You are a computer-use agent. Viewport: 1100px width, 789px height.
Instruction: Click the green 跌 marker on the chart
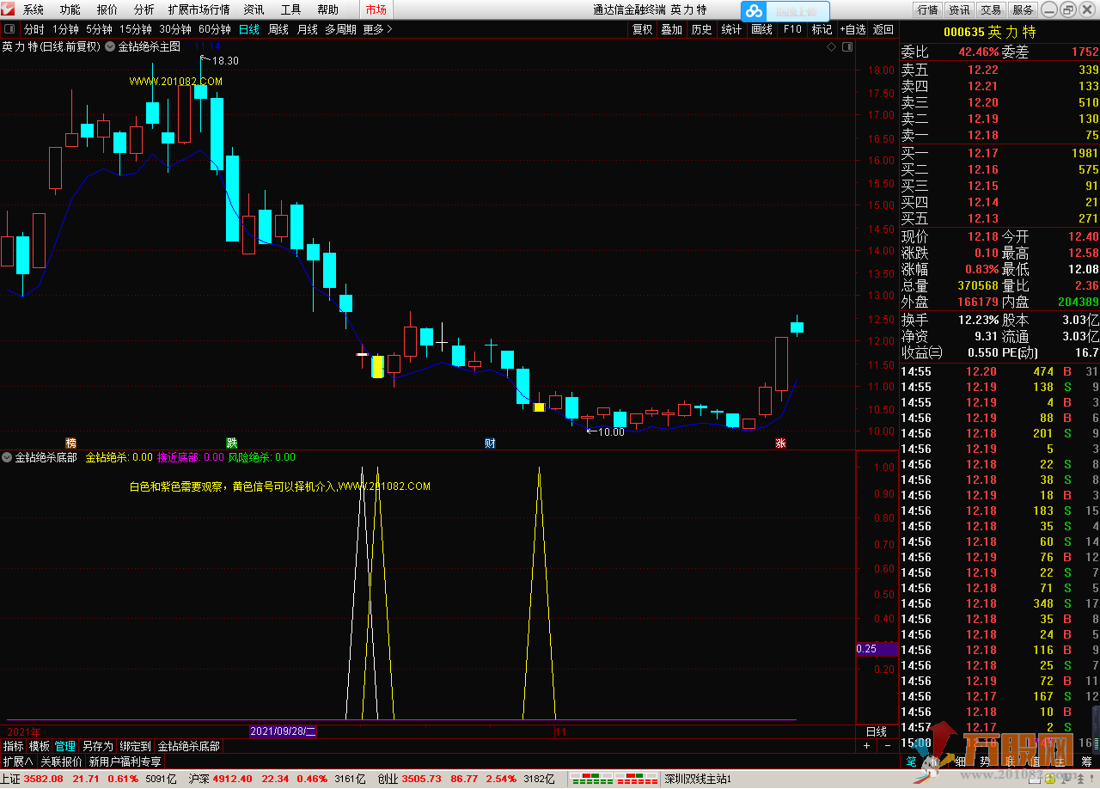tap(232, 443)
